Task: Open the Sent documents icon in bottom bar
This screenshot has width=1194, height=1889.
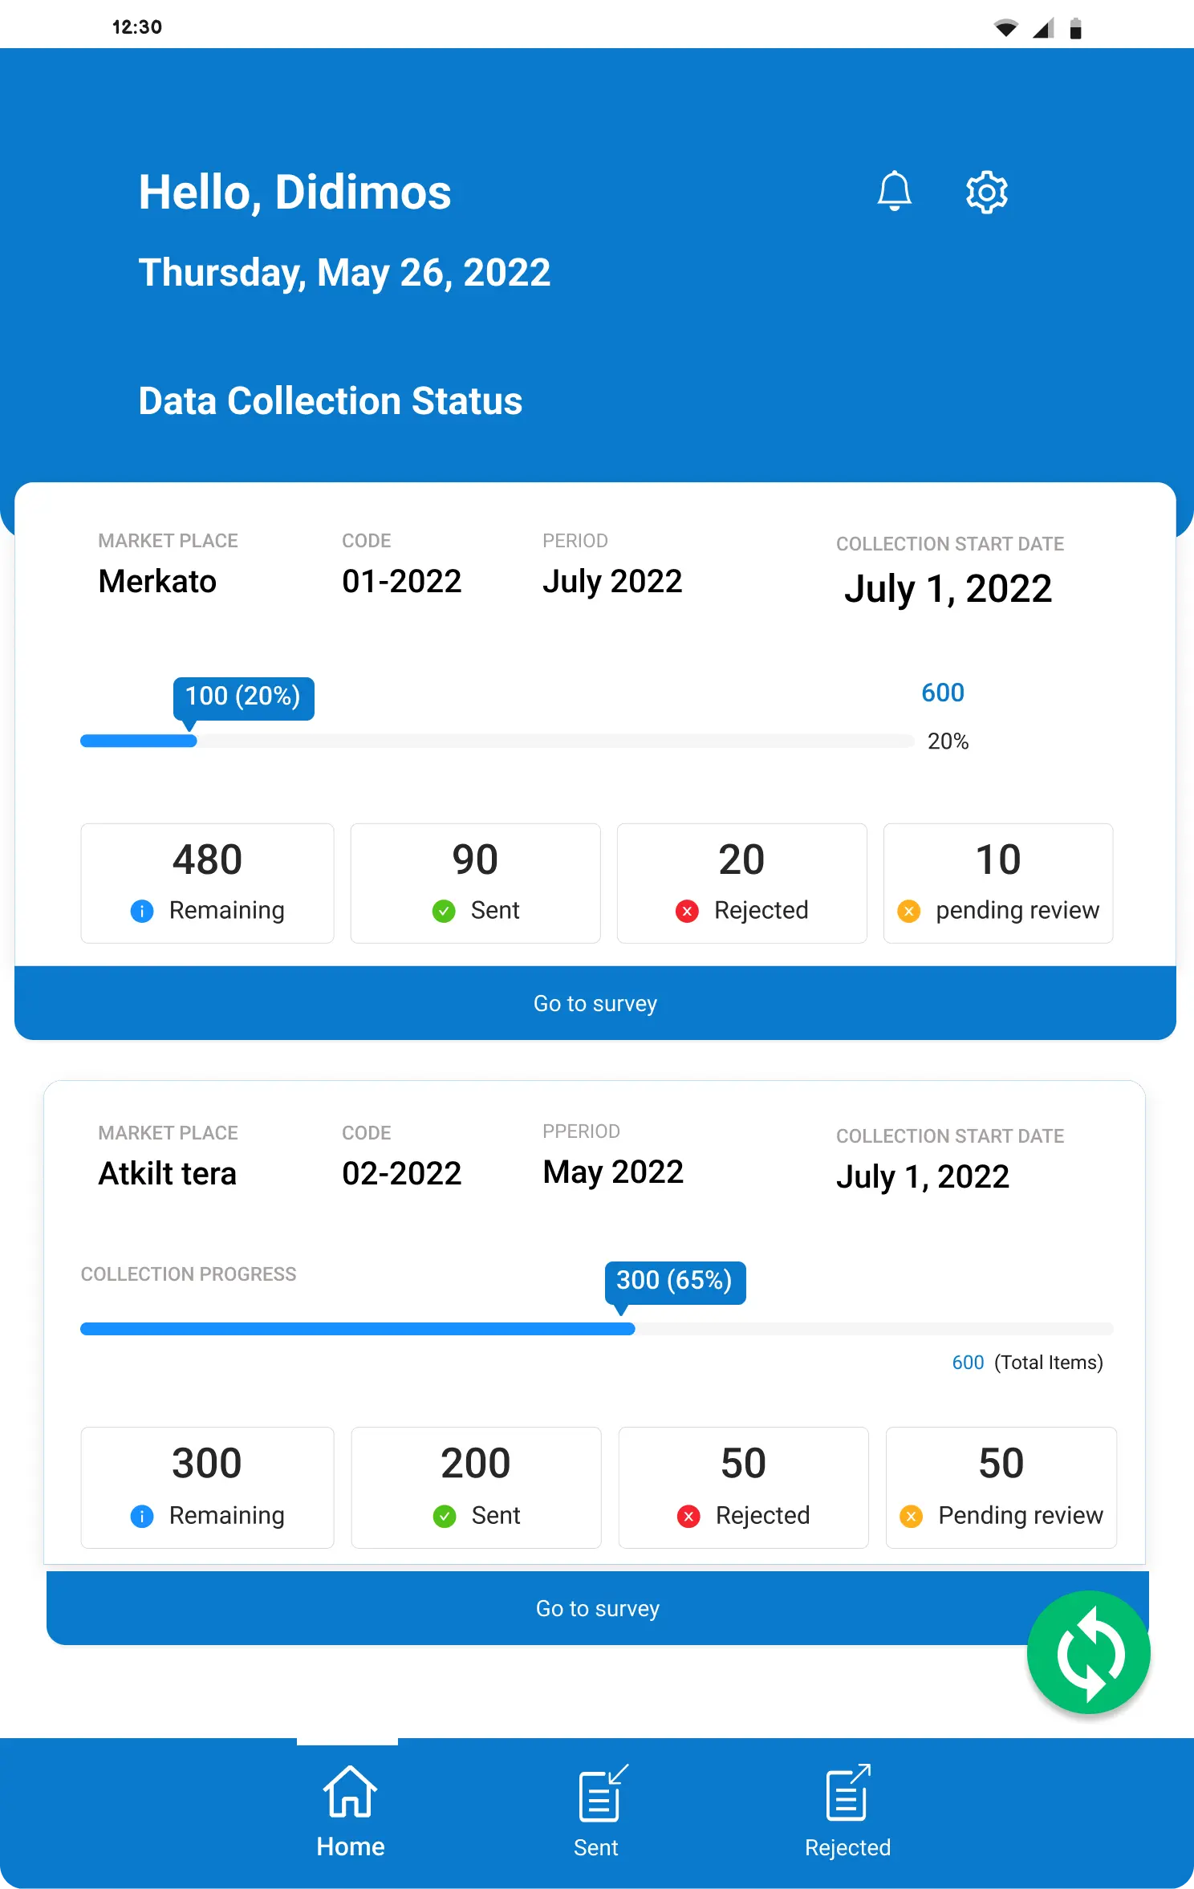Action: click(603, 1792)
